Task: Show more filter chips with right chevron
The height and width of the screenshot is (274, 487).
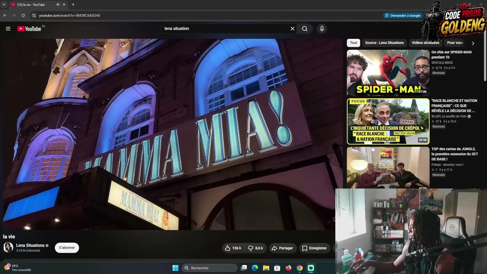Action: [473, 43]
